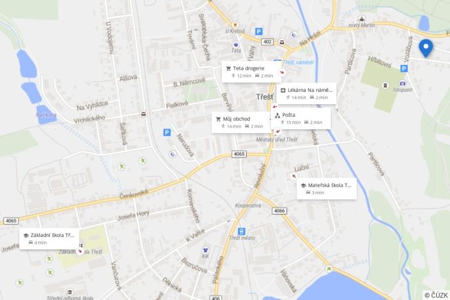Click the fotopoint camera icon
The image size is (450, 300).
(x=403, y=83)
